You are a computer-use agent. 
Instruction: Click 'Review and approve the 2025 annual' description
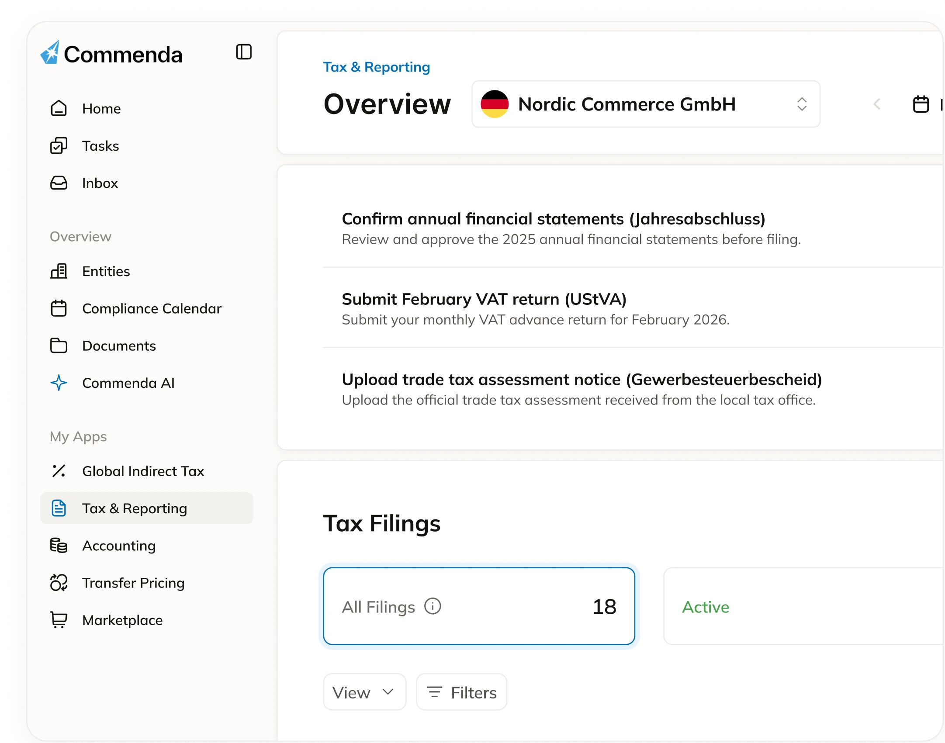[x=571, y=239]
